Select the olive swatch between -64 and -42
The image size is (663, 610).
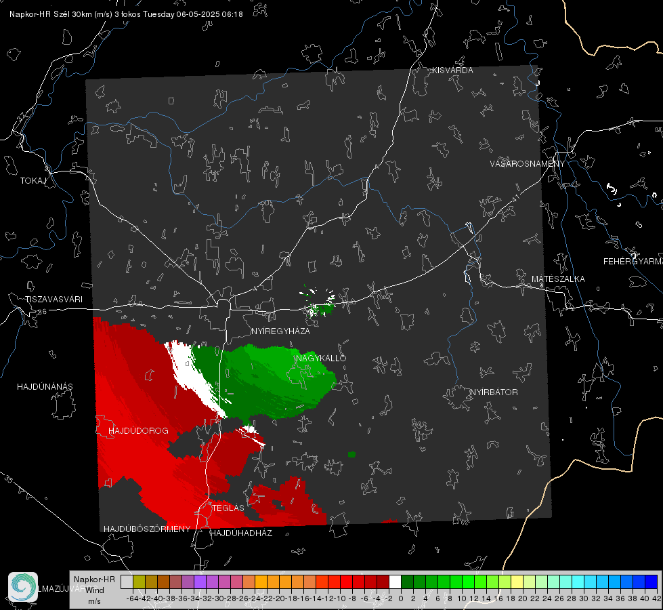139,582
